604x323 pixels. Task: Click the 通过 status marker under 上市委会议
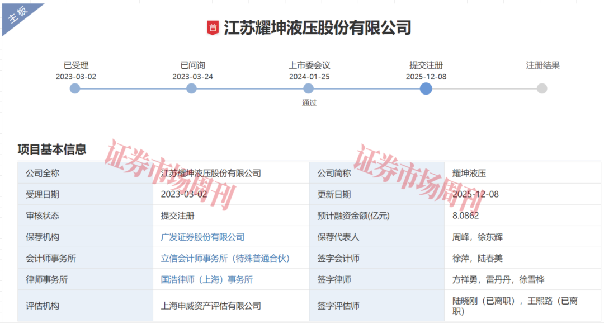click(310, 102)
